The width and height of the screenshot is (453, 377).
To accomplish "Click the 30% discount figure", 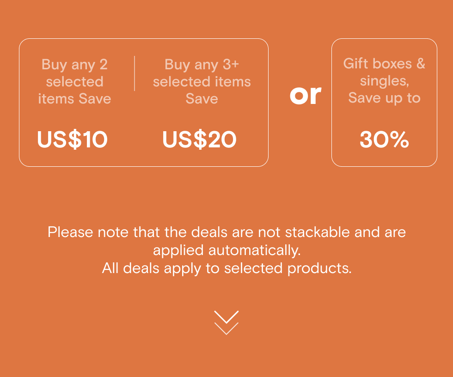I will tap(384, 140).
